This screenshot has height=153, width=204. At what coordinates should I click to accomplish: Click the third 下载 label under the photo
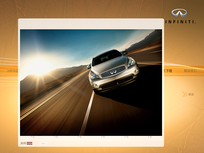tap(80, 137)
